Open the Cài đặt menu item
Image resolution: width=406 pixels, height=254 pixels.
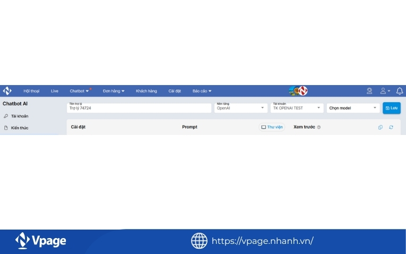click(175, 91)
